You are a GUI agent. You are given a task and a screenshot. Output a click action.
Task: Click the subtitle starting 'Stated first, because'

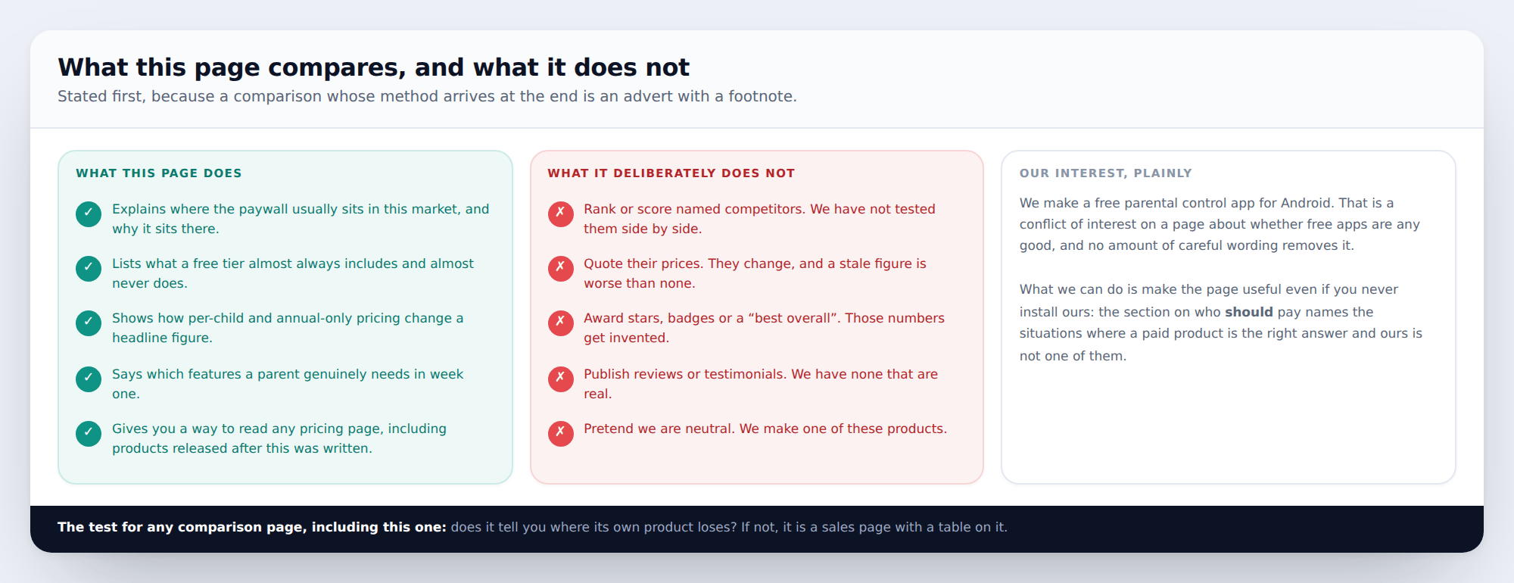427,96
